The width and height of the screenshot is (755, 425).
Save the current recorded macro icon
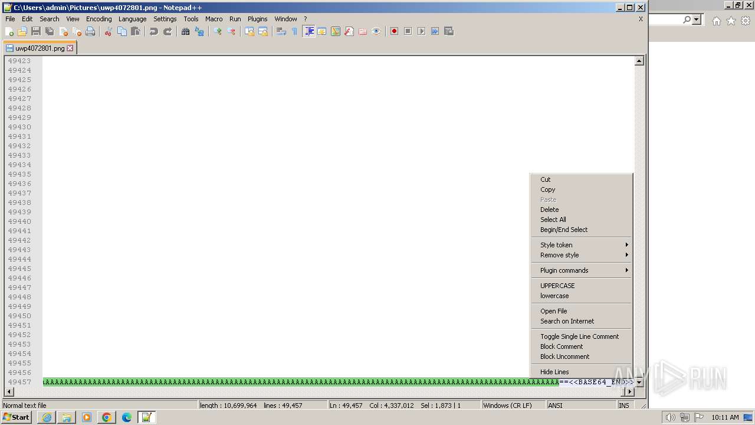449,31
